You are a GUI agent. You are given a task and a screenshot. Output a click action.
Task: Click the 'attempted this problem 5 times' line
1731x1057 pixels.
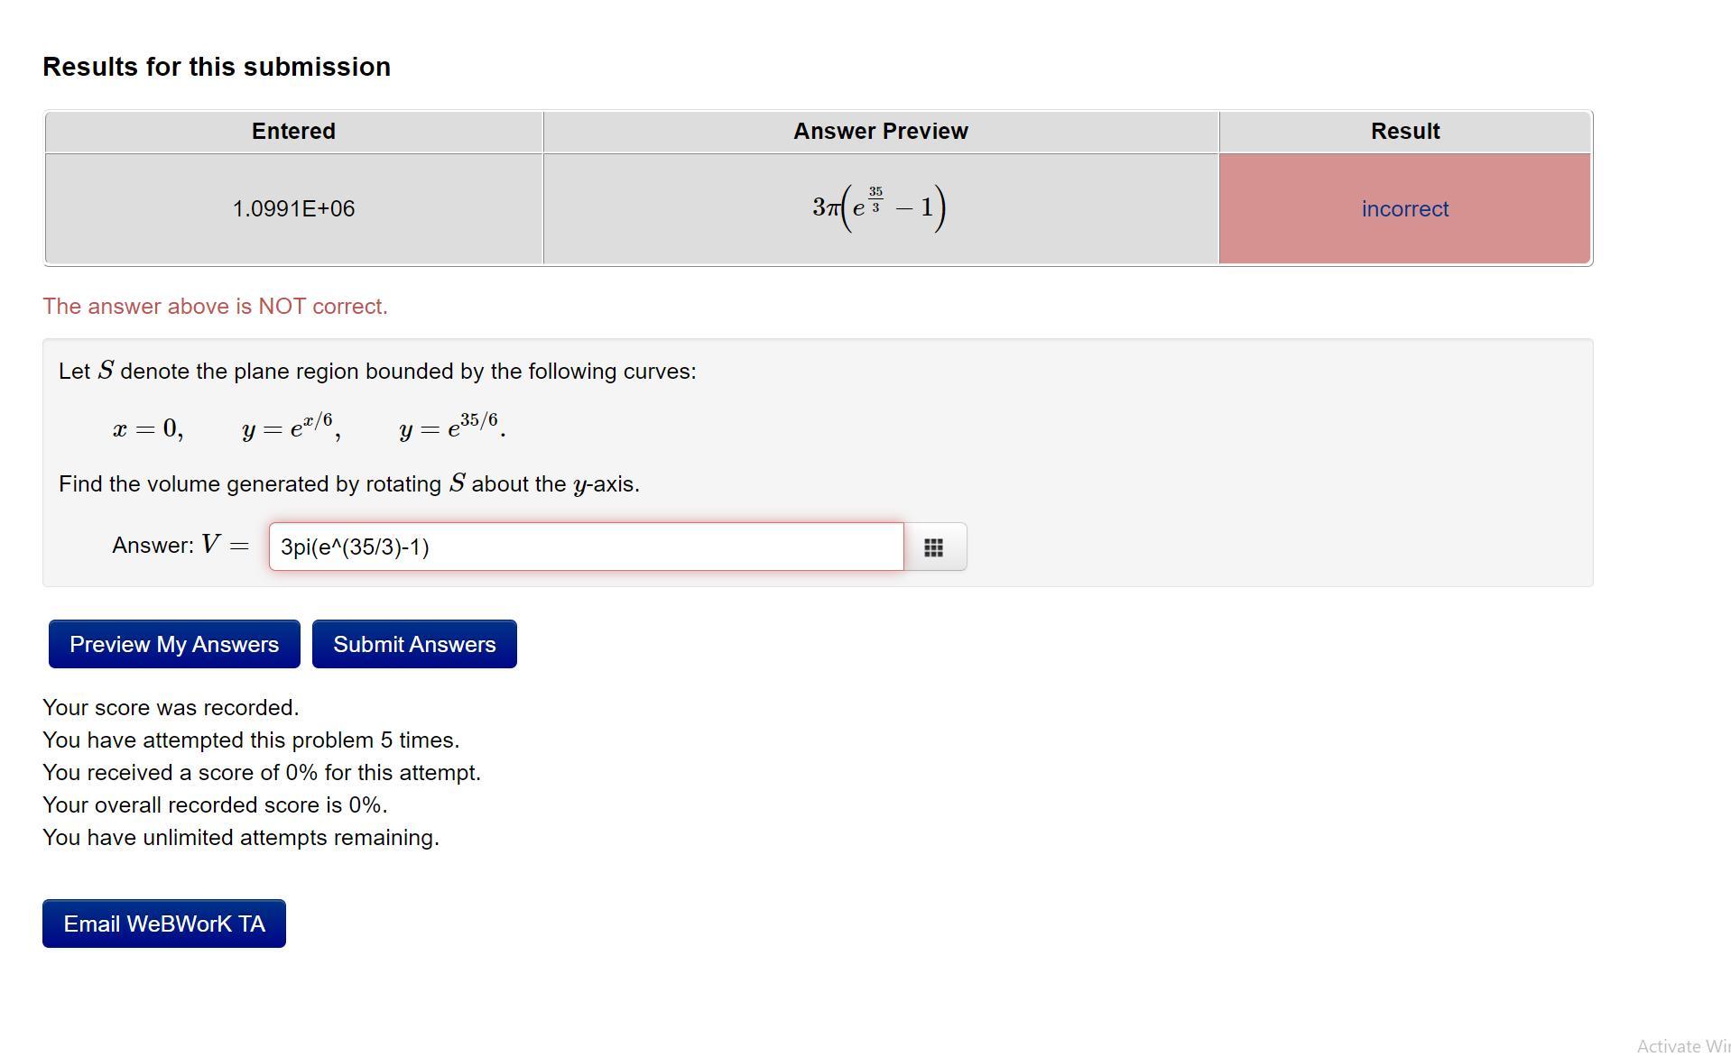tap(250, 740)
